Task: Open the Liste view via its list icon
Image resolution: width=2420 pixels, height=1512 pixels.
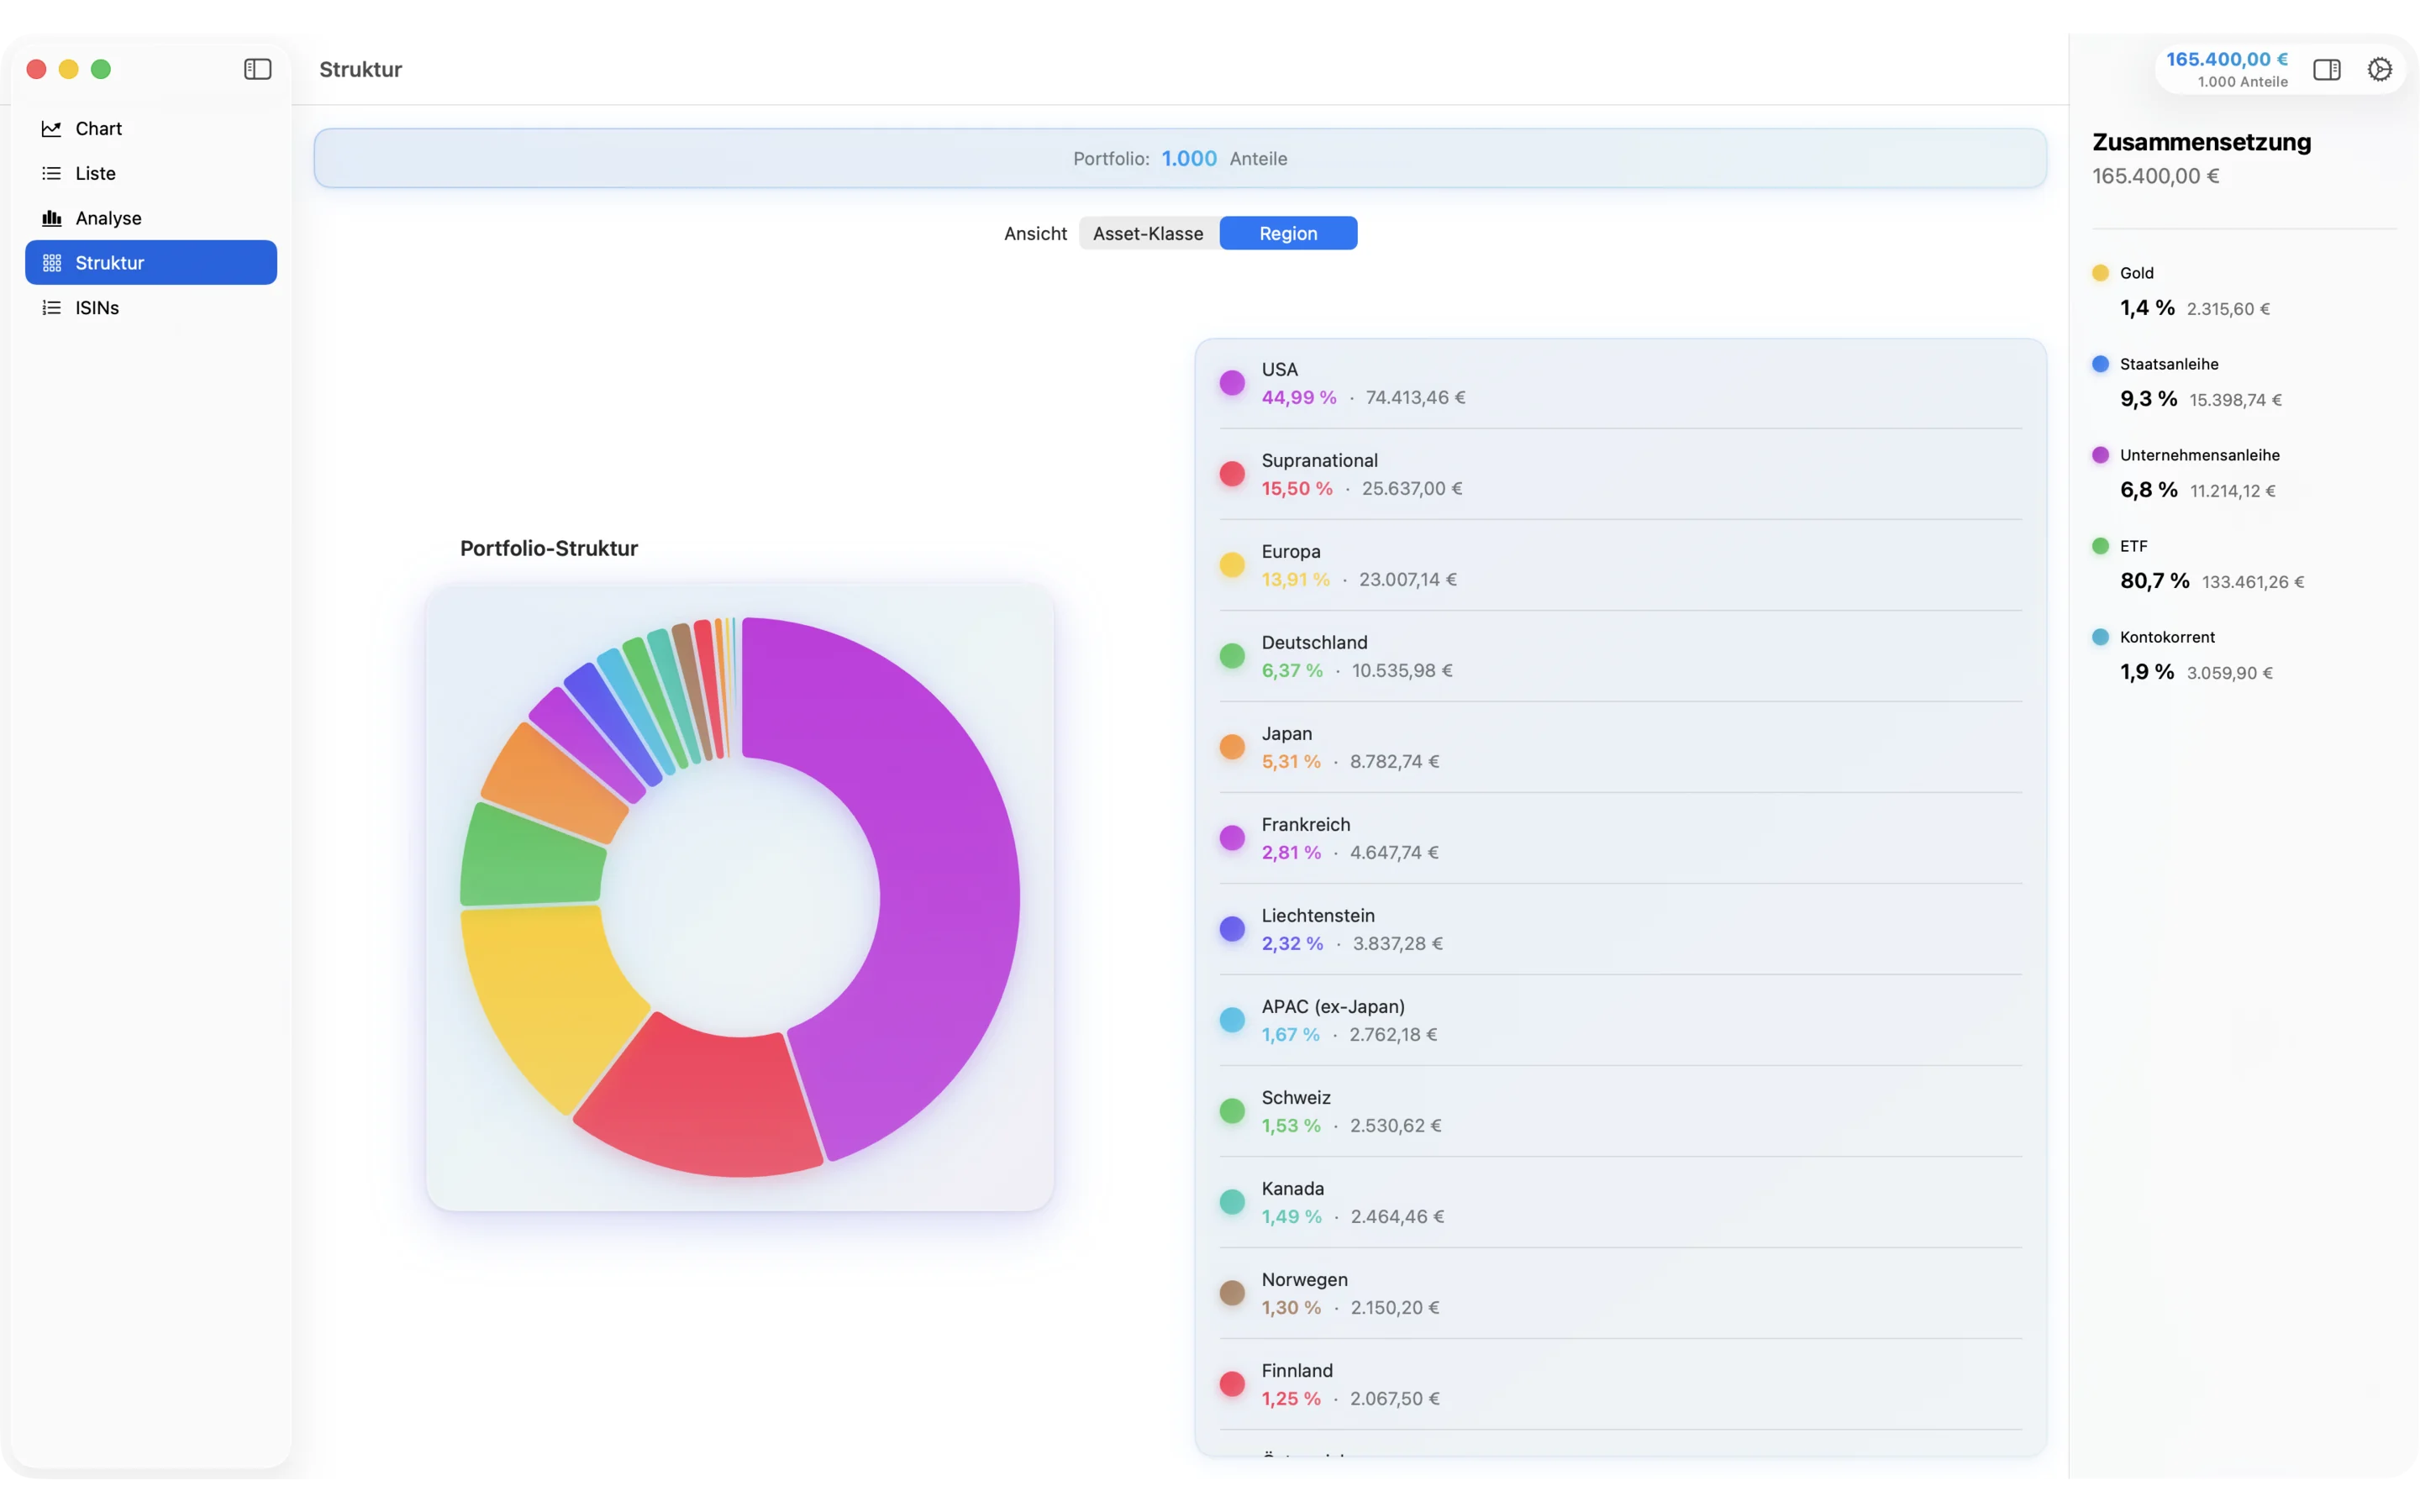Action: pyautogui.click(x=50, y=172)
